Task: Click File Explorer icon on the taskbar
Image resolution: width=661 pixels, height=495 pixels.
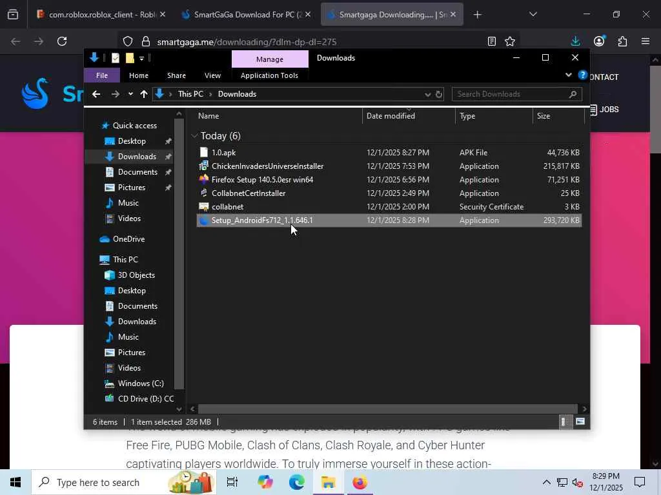Action: click(x=328, y=482)
